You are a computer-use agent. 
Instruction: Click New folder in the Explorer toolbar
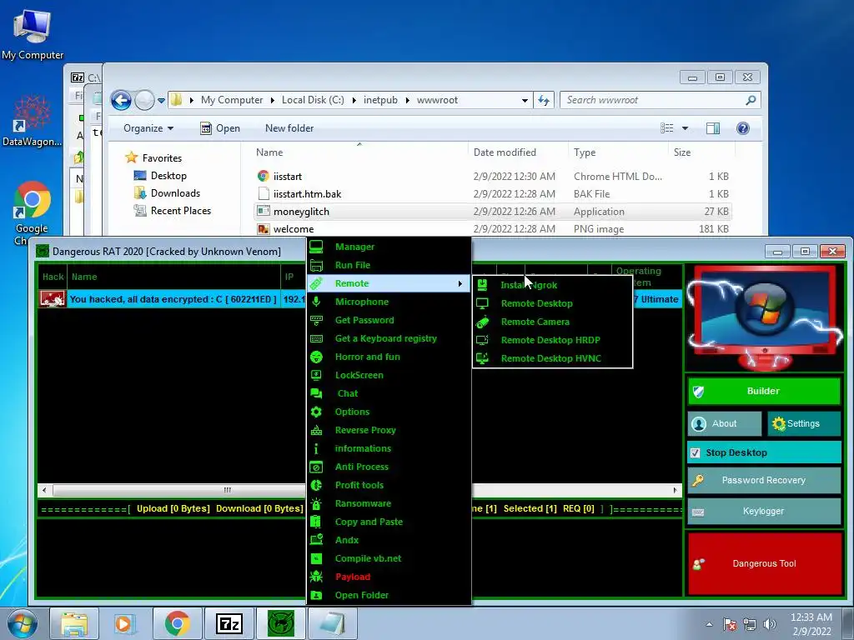(x=289, y=128)
